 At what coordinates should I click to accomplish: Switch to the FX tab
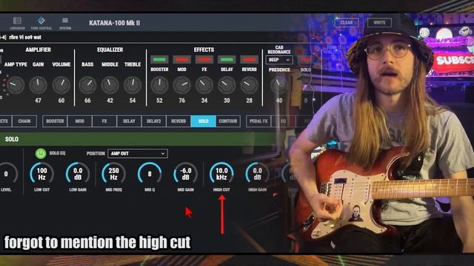tap(104, 121)
